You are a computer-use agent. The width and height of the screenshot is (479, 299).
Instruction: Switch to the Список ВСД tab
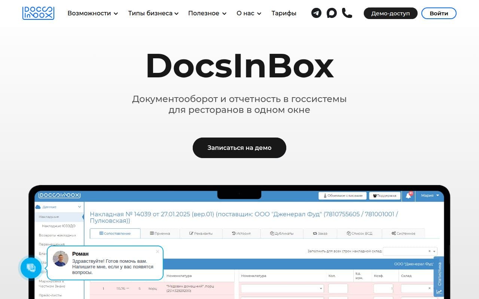click(x=360, y=233)
